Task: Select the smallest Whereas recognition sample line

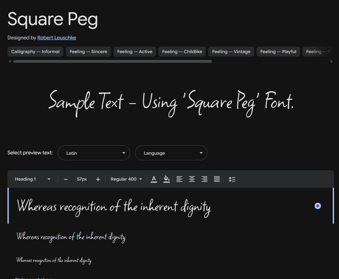Action: pos(54,260)
